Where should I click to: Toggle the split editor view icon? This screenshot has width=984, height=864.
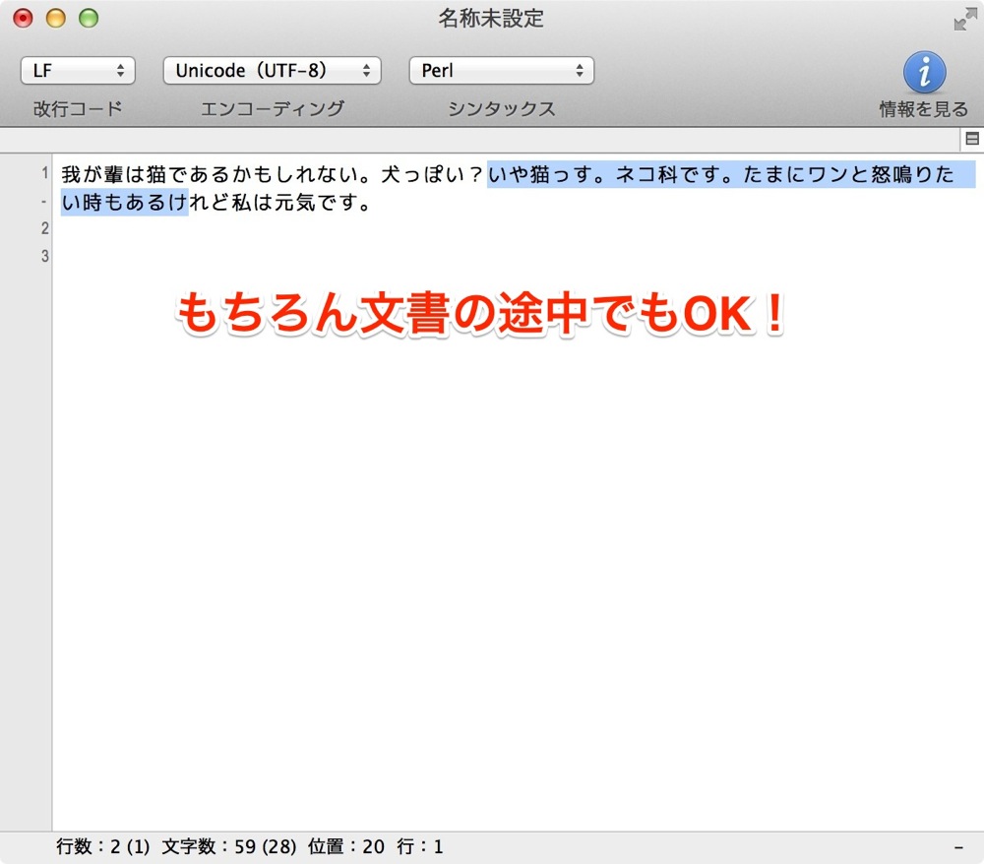(972, 139)
